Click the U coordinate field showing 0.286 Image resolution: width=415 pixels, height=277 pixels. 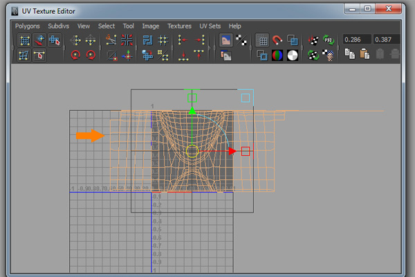357,40
